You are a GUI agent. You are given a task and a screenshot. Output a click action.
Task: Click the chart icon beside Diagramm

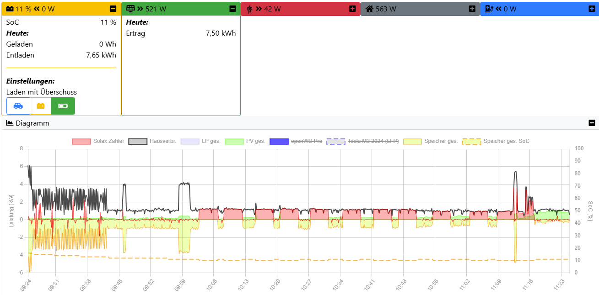pyautogui.click(x=9, y=123)
